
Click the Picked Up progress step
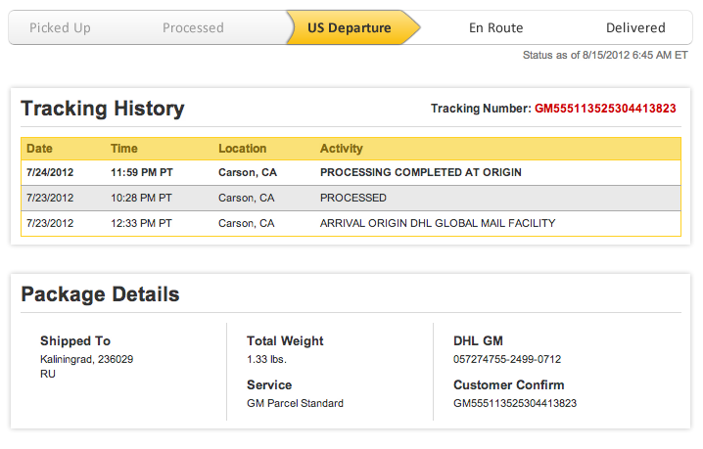(60, 27)
